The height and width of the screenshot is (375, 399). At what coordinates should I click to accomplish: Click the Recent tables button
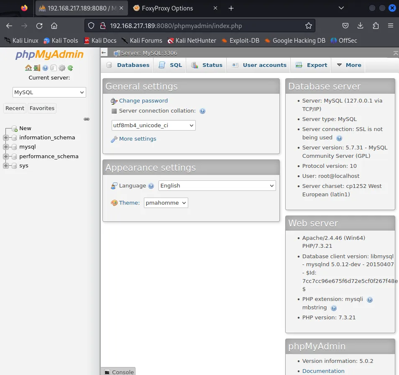click(x=15, y=108)
